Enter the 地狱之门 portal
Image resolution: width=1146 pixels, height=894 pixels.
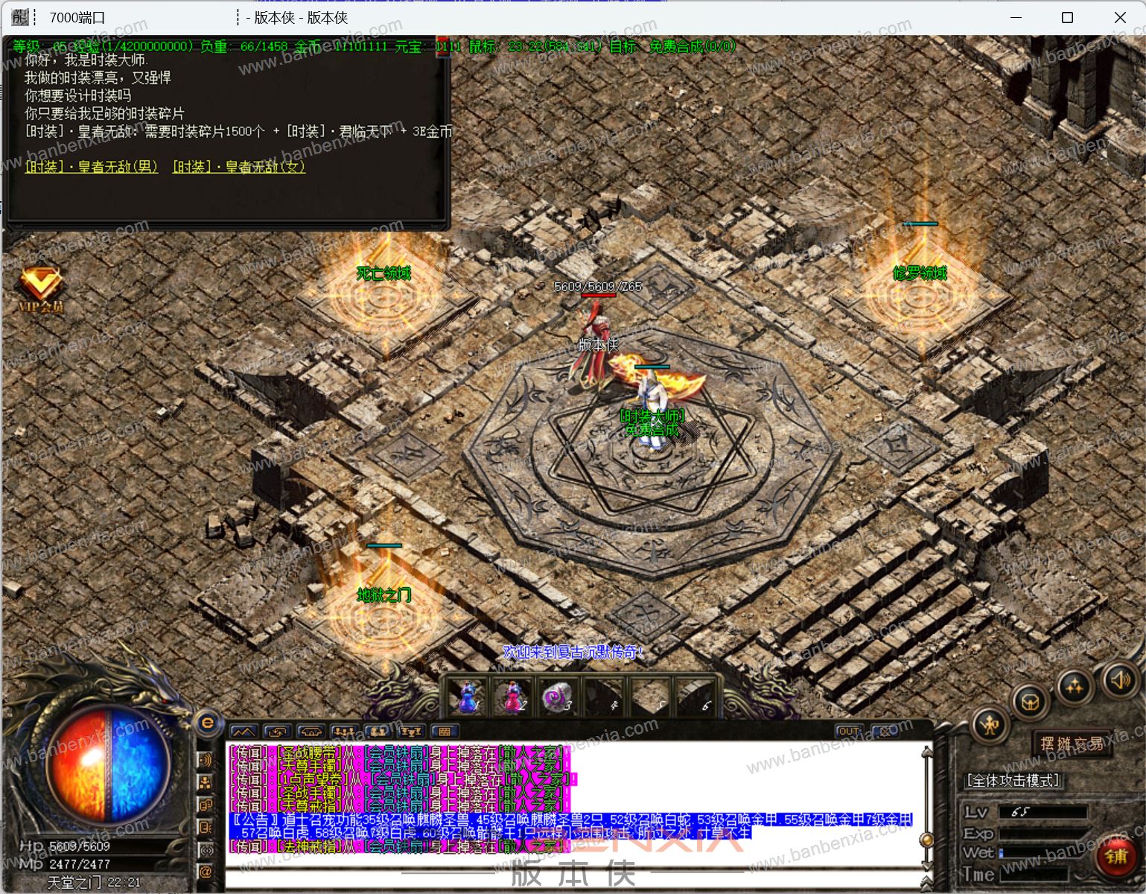click(x=384, y=615)
